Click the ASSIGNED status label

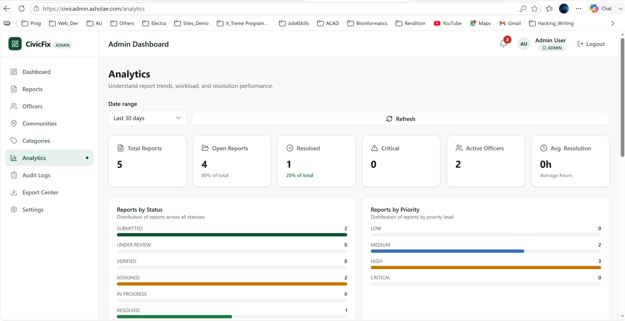[128, 278]
